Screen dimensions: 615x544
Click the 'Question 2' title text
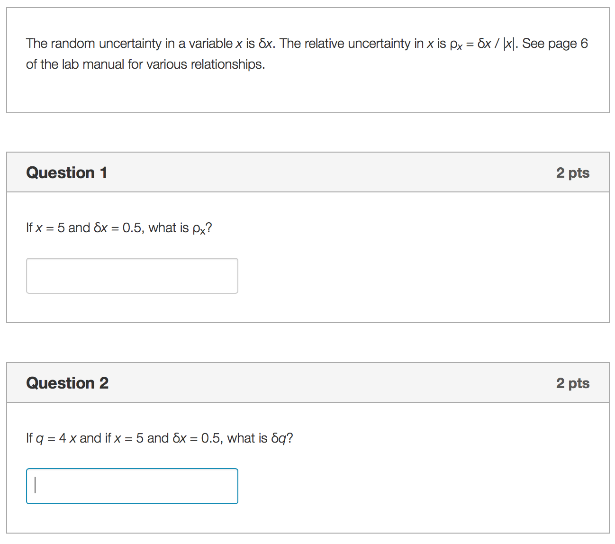[67, 383]
